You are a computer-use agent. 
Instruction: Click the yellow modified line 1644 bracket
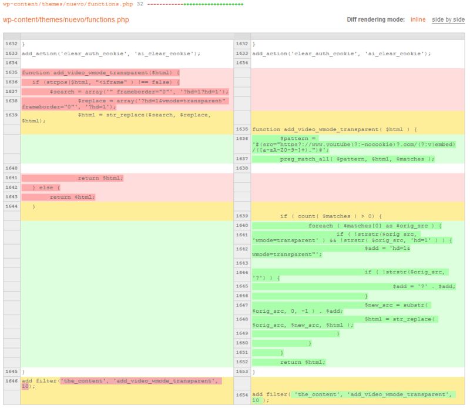(35, 206)
